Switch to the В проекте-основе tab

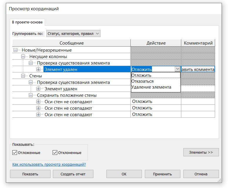point(27,22)
